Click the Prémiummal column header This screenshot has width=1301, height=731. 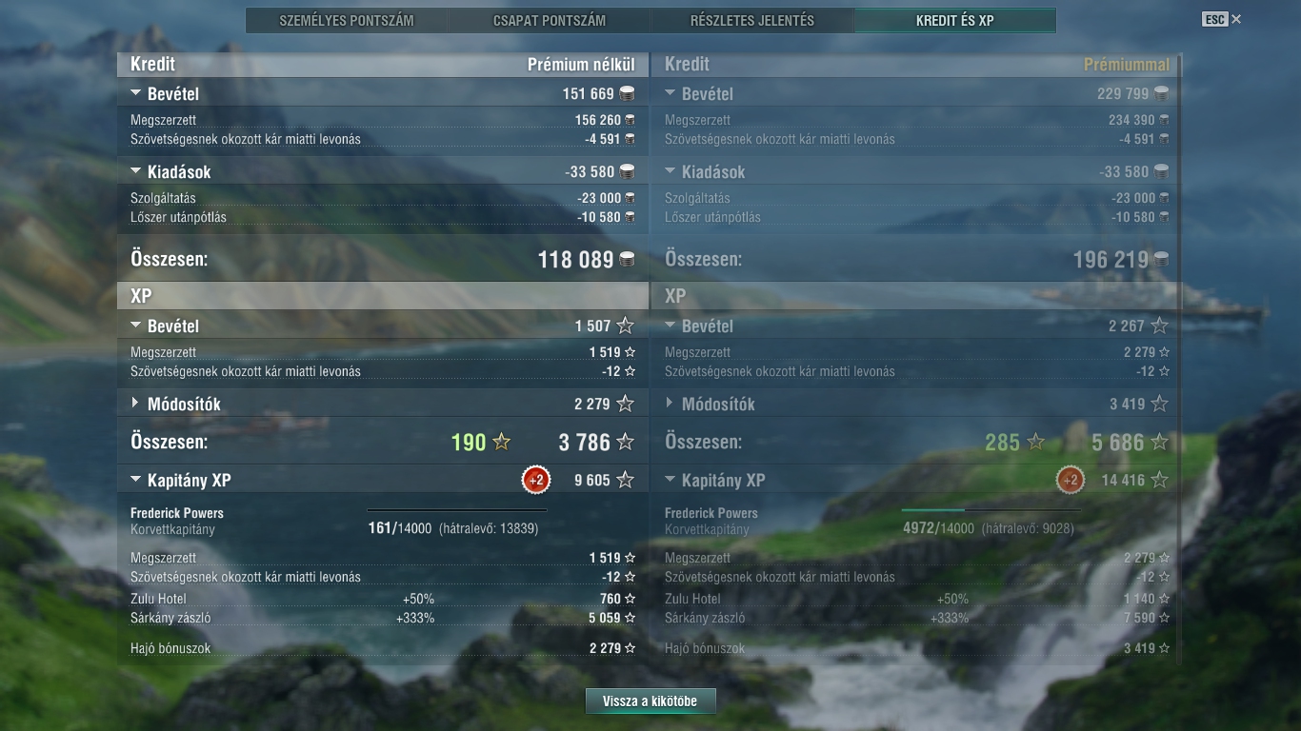pyautogui.click(x=1127, y=65)
